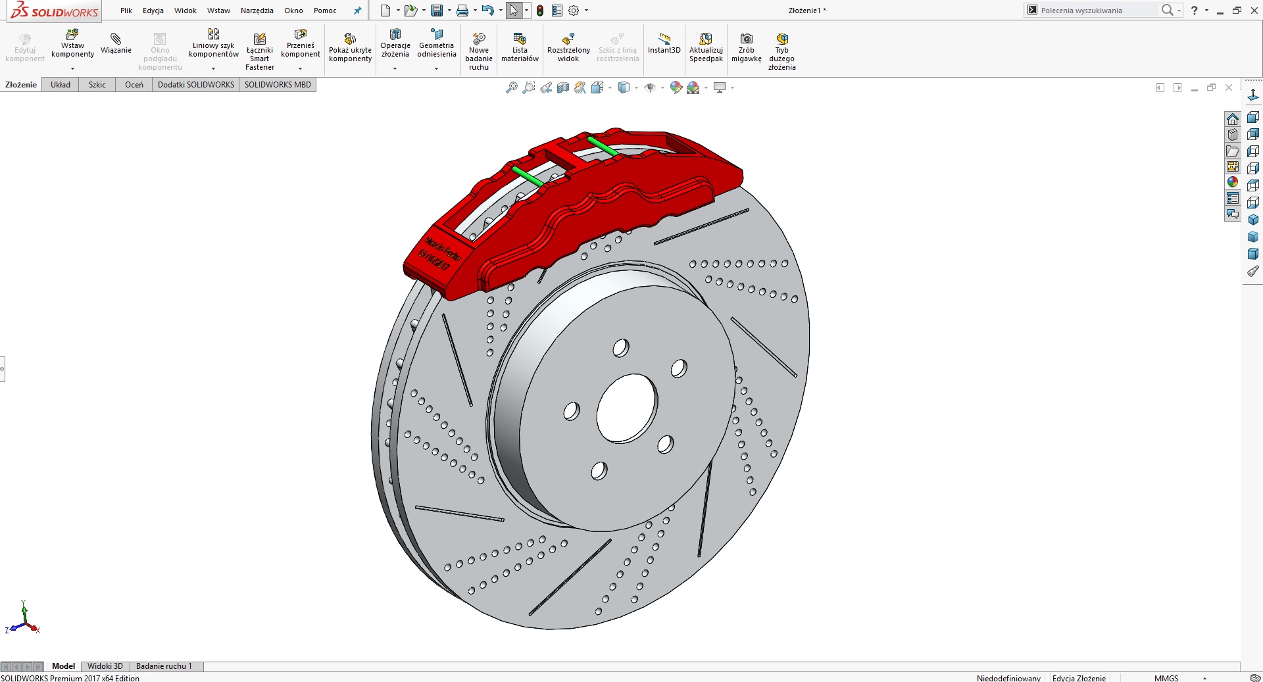Open the Design Library in the task pane
Image resolution: width=1263 pixels, height=682 pixels.
click(x=1233, y=134)
